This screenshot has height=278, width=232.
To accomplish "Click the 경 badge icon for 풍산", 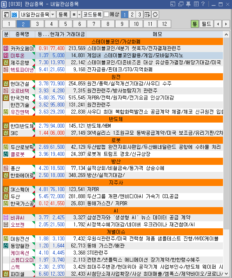I will (6, 168).
